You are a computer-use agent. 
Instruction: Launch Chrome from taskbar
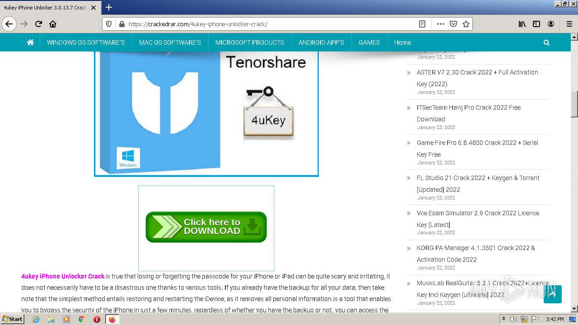click(81, 319)
